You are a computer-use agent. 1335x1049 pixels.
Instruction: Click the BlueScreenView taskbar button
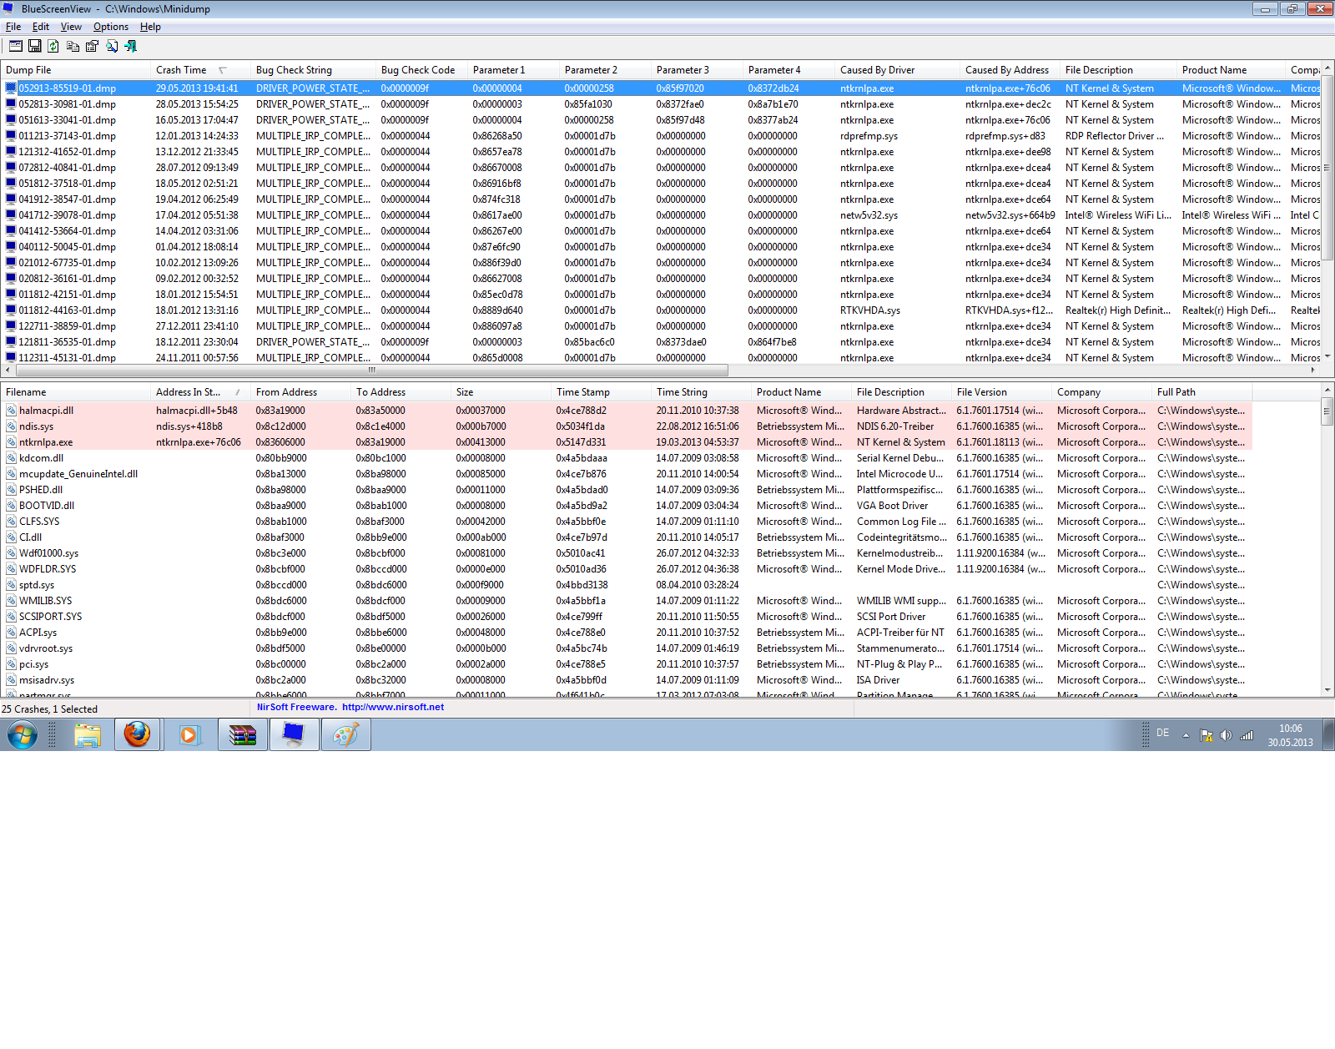(x=294, y=735)
